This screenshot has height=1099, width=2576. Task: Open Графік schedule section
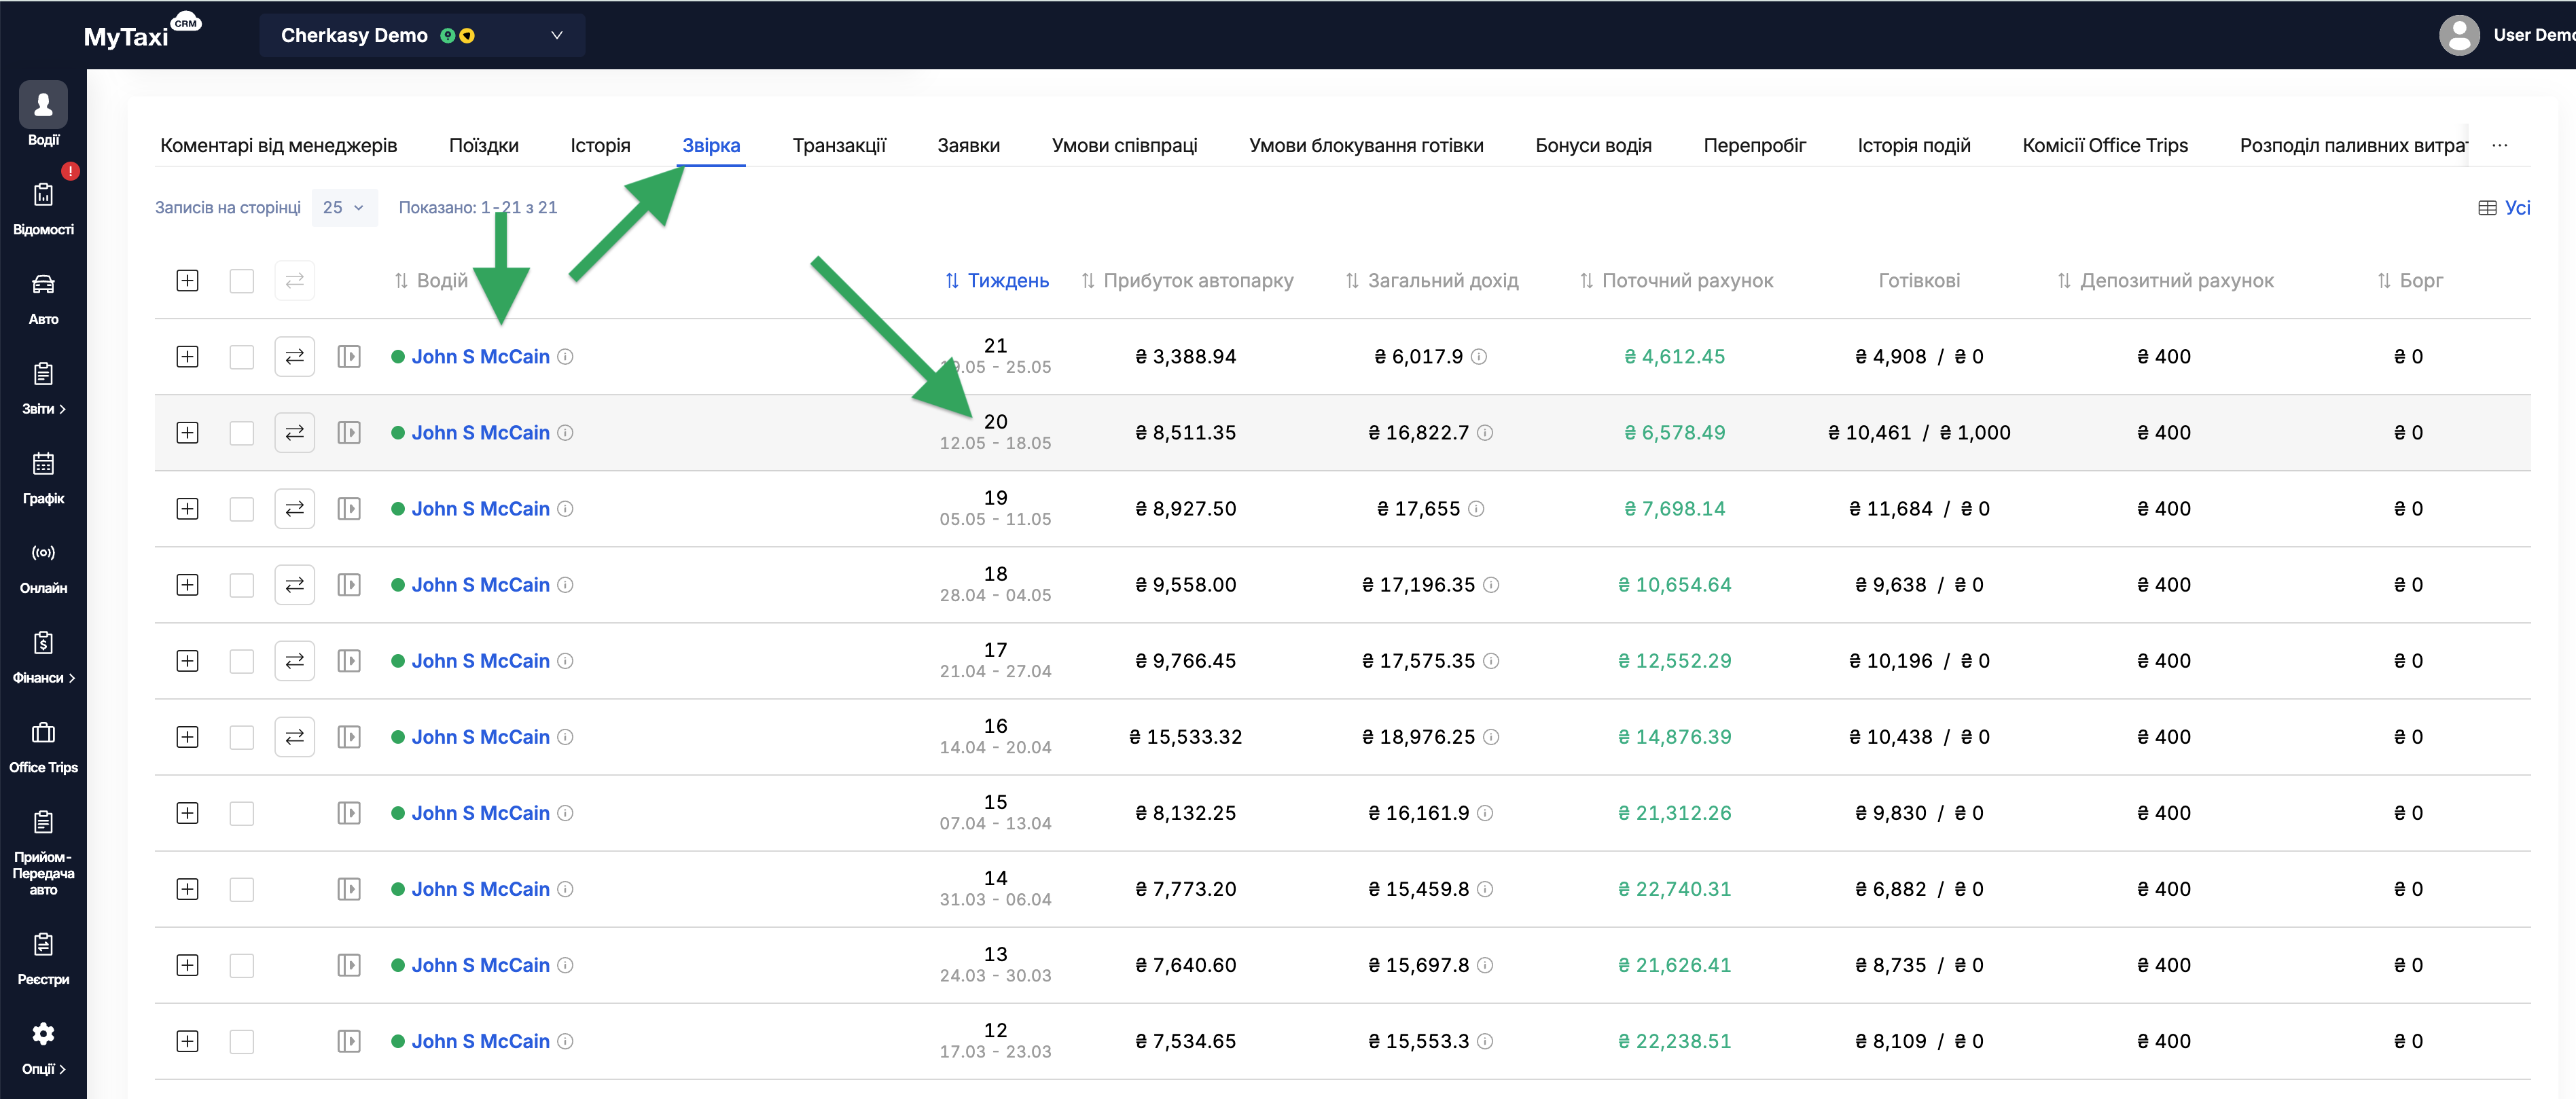point(43,477)
